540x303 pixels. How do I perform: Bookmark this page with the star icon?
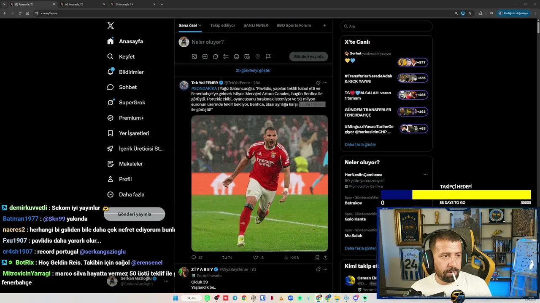[470, 13]
